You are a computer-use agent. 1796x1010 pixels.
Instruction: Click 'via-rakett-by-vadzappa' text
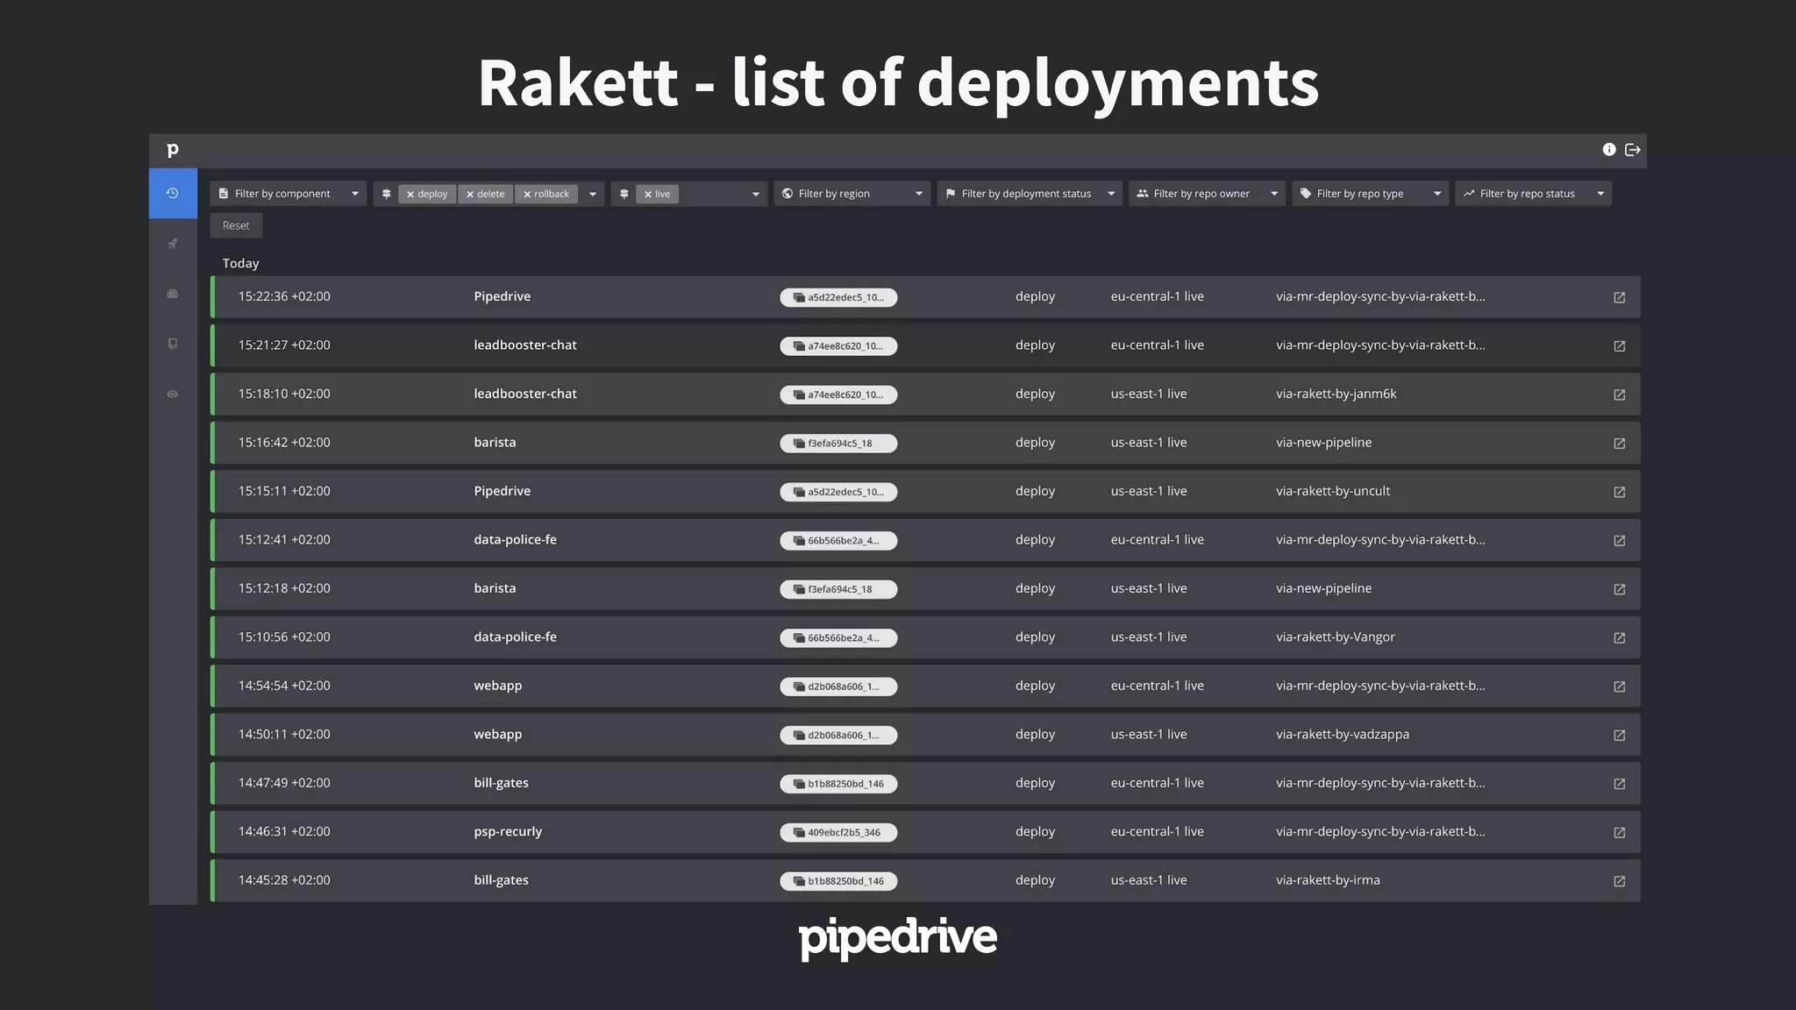(x=1343, y=734)
